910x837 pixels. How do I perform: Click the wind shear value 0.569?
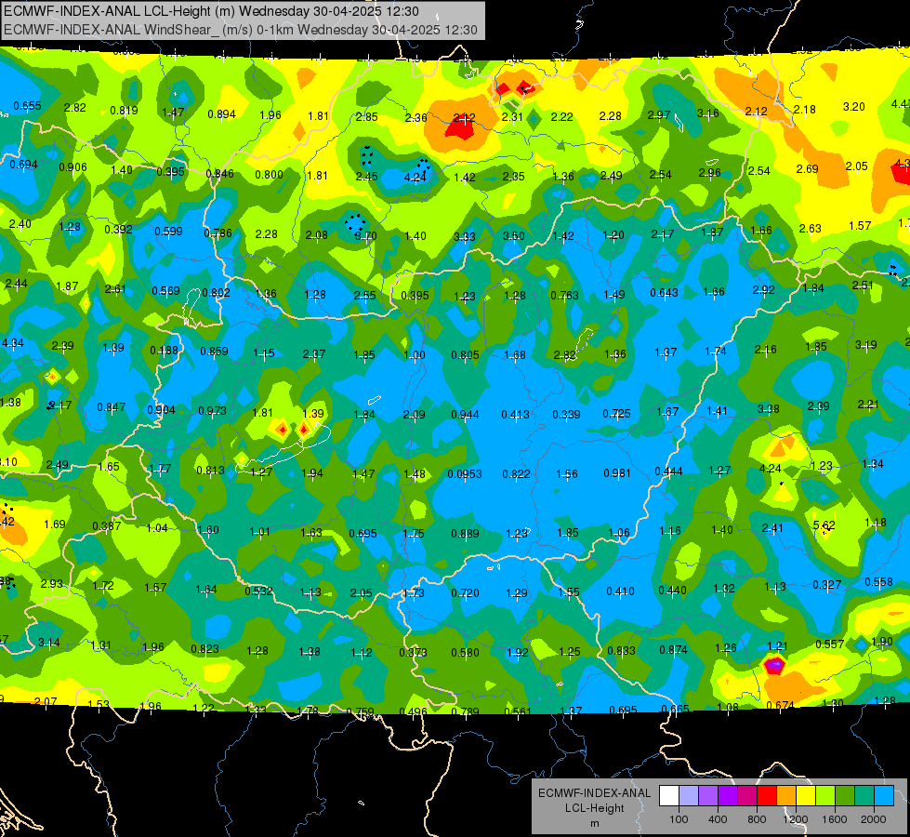tap(166, 290)
